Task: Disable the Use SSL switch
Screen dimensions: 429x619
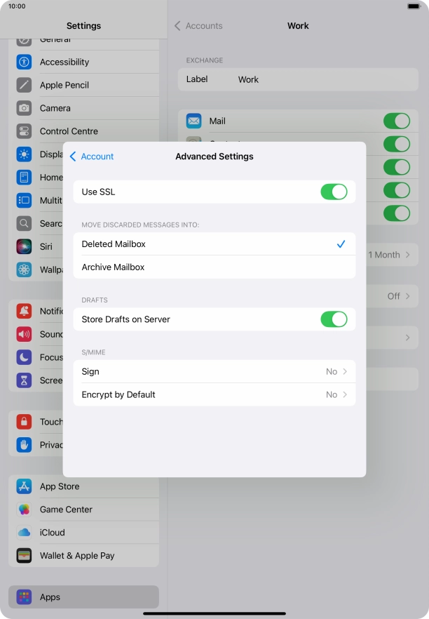Action: 334,192
